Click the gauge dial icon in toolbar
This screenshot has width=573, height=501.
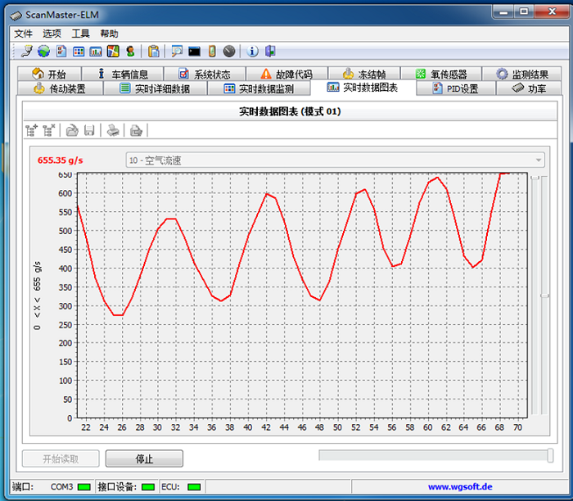[230, 52]
